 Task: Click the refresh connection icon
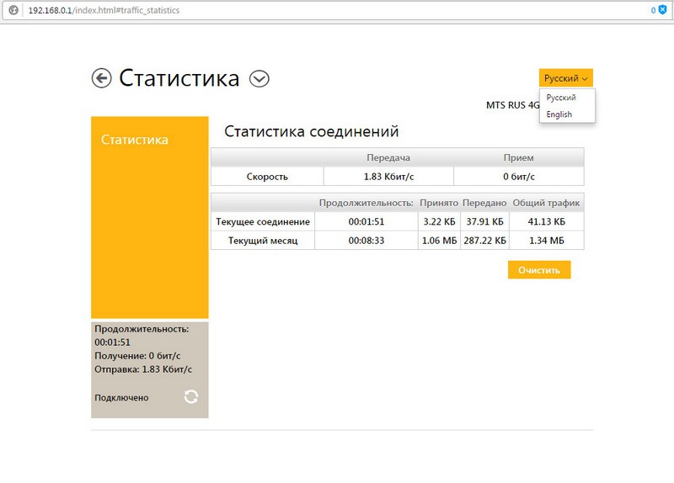tap(191, 397)
